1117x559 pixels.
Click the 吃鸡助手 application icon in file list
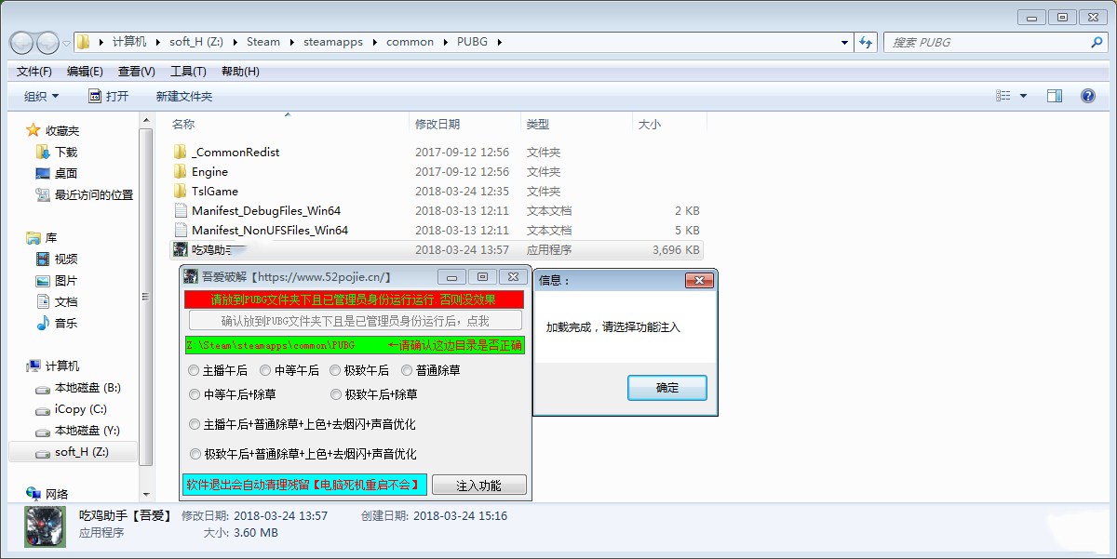181,249
